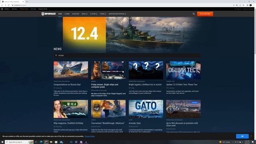Open the EDUCATION menu item
The image size is (256, 144).
(76, 14)
